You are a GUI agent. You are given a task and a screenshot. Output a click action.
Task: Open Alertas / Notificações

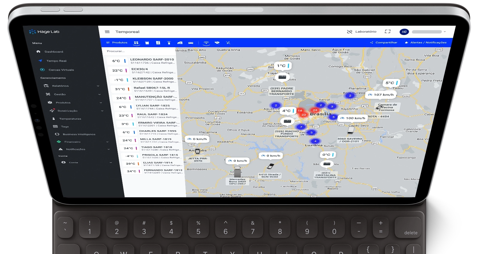[426, 42]
